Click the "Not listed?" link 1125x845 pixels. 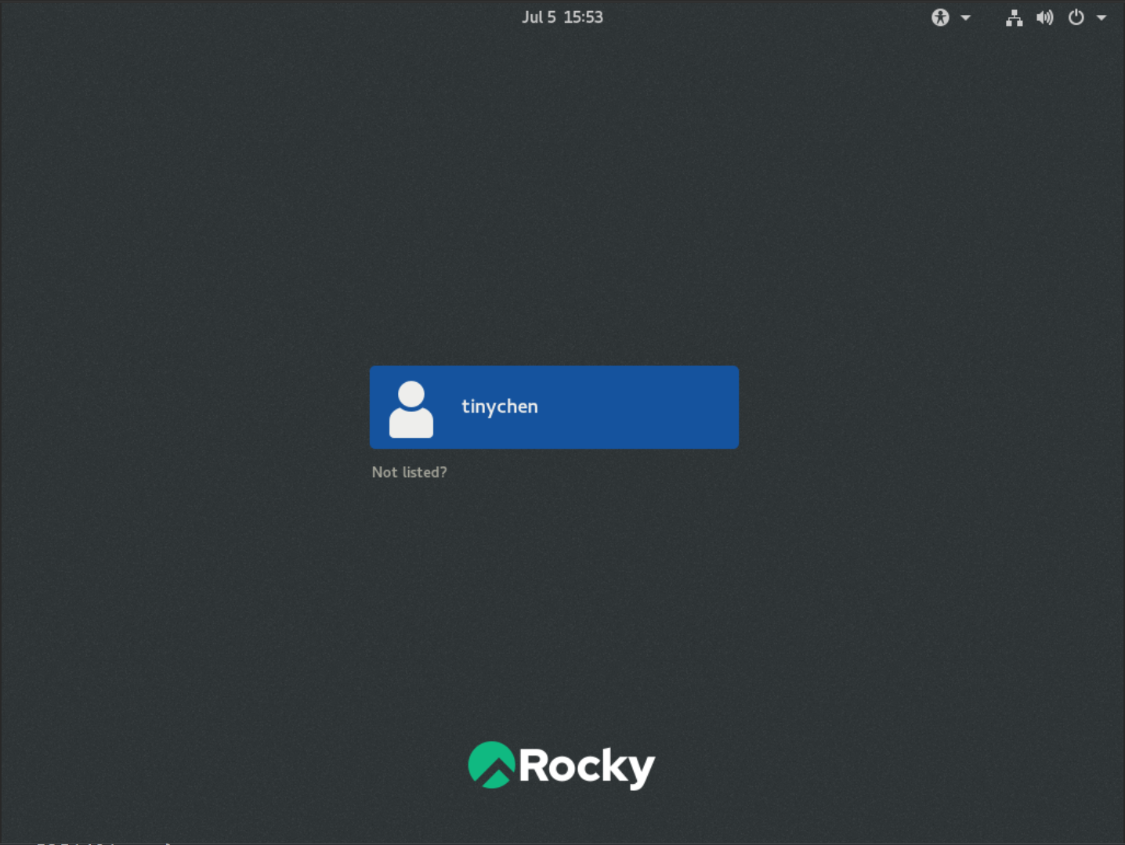pos(409,472)
